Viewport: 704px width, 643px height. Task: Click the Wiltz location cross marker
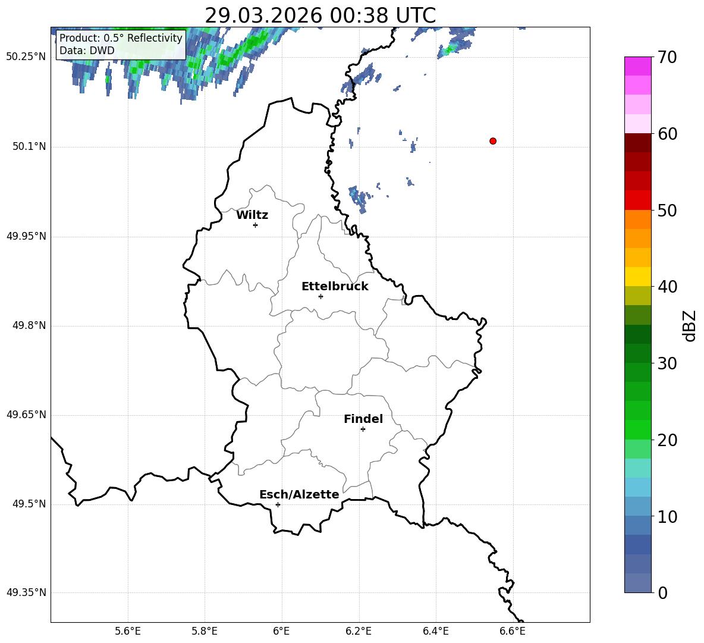pos(256,225)
